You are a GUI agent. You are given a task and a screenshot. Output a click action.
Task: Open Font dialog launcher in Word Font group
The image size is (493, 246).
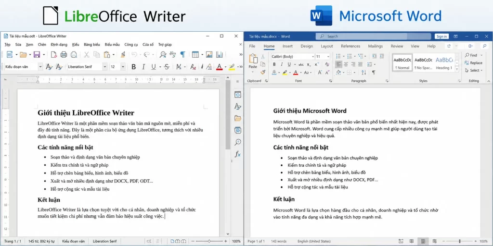[330, 81]
